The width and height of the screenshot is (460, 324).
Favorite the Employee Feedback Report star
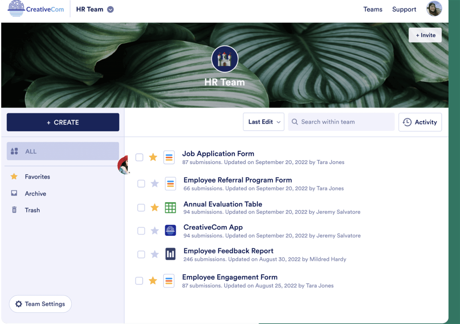[154, 254]
